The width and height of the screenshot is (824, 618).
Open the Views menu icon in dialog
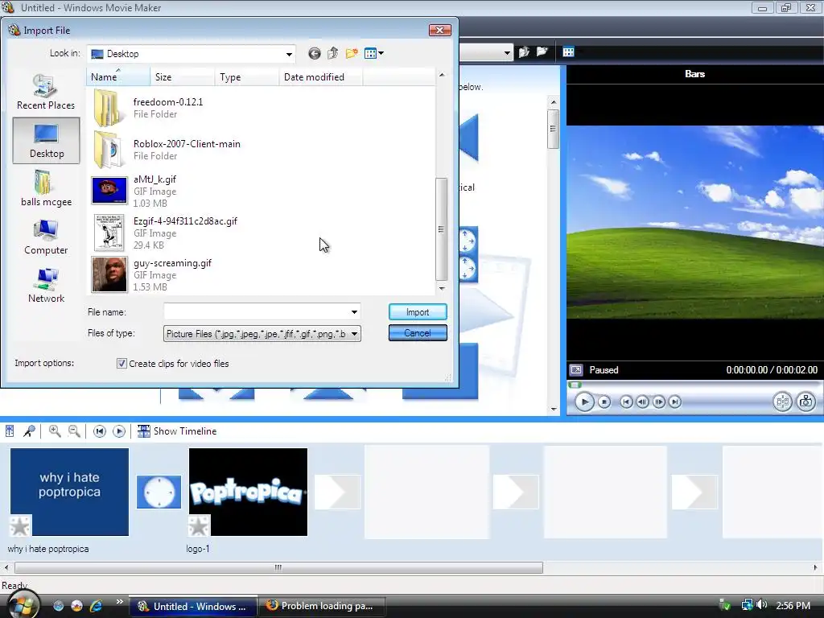(373, 53)
